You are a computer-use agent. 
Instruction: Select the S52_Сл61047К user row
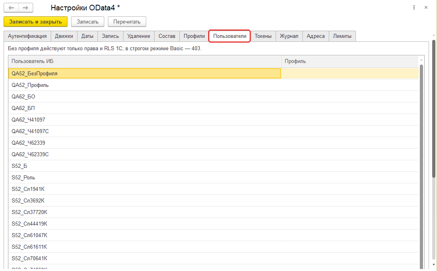pos(213,235)
